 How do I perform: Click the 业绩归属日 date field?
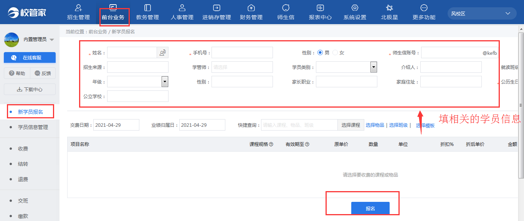click(202, 125)
